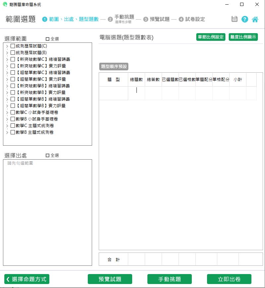The height and width of the screenshot is (288, 265).
Task: Go to step 3 預覽試題
Action: [157, 19]
